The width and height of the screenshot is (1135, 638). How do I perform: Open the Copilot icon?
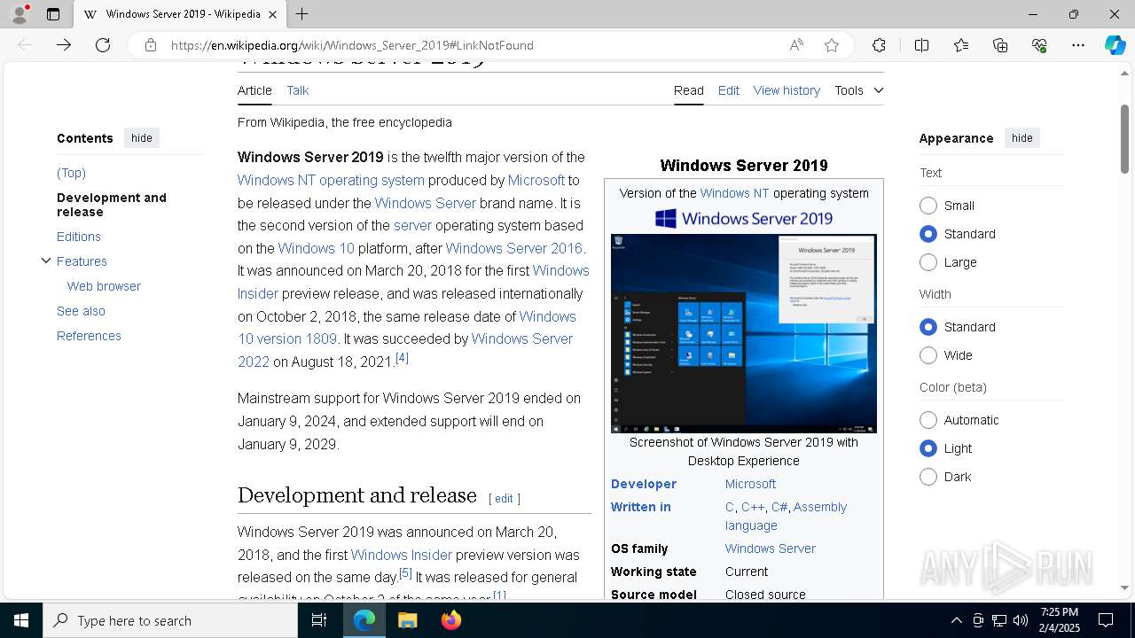point(1115,45)
